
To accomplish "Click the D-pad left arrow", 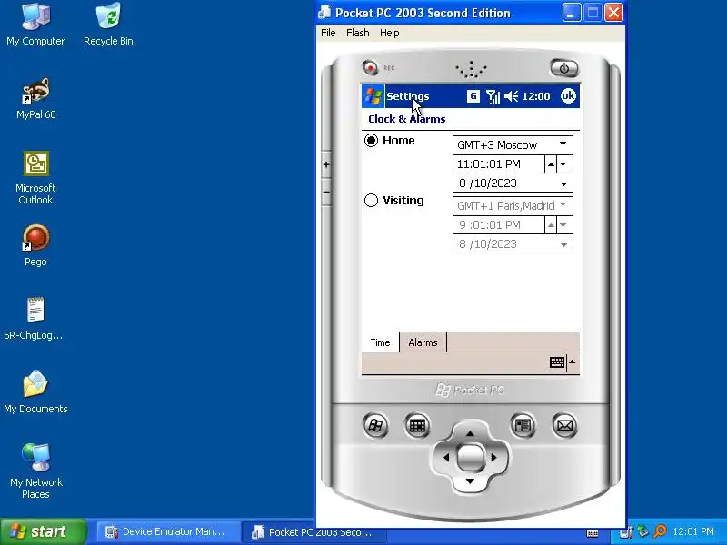I will [x=446, y=458].
